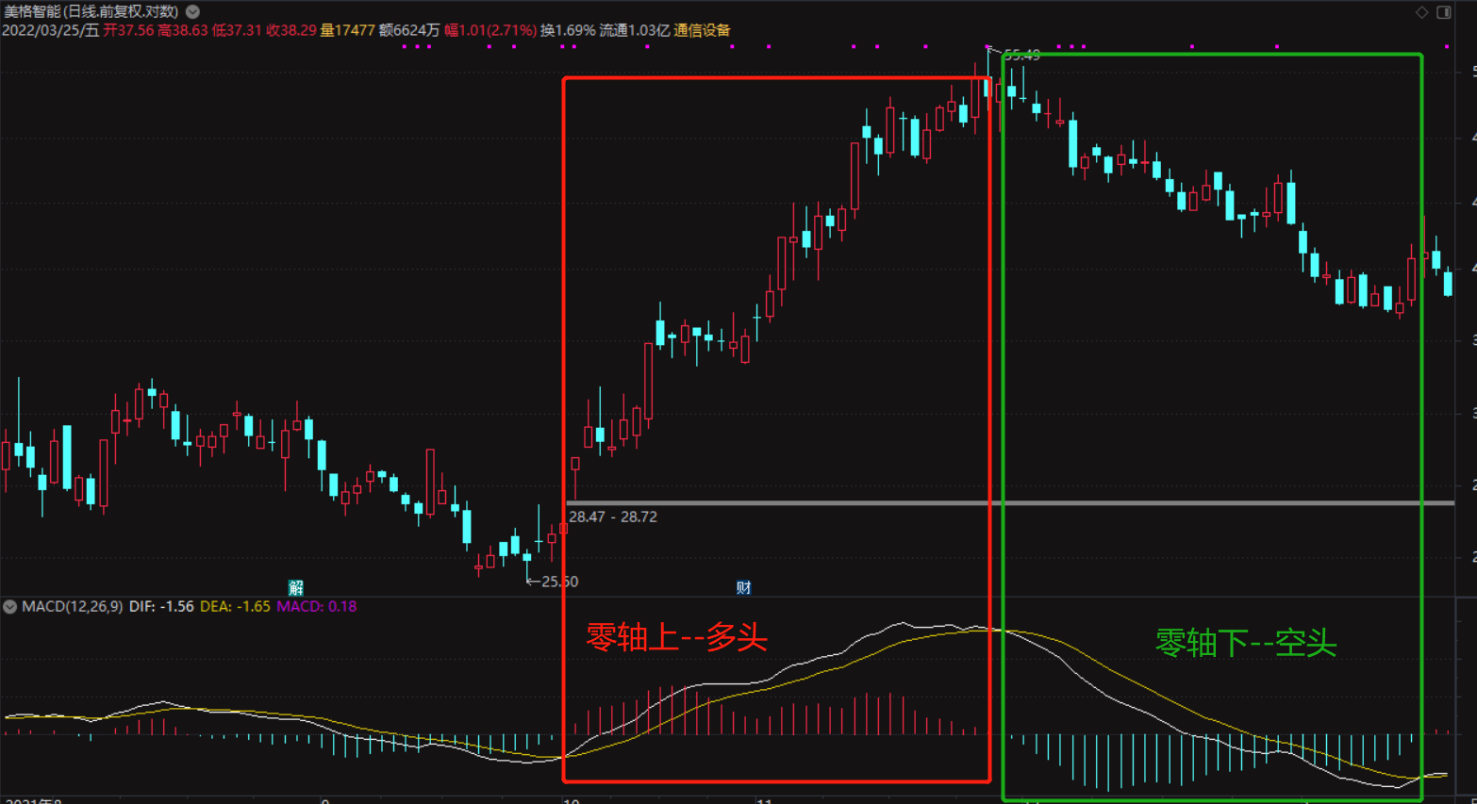The height and width of the screenshot is (804, 1477).
Task: Click the 解 share-unlock event marker on the chart
Action: (295, 586)
